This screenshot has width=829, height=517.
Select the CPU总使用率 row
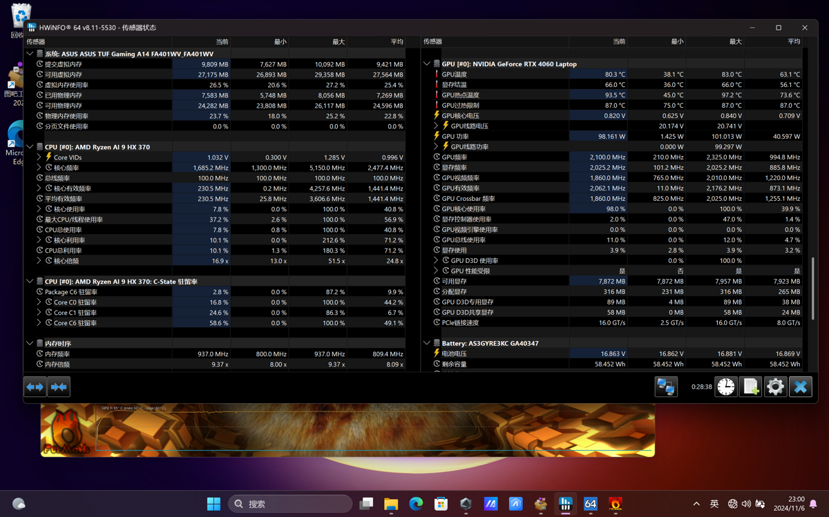pyautogui.click(x=215, y=230)
